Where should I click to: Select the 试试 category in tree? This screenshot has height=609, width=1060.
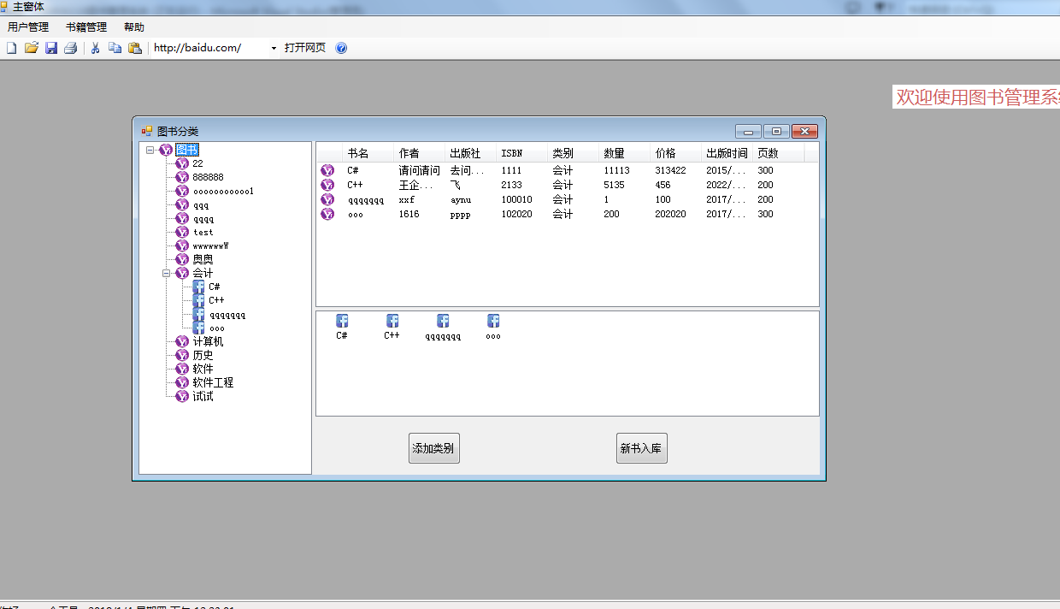tap(203, 396)
